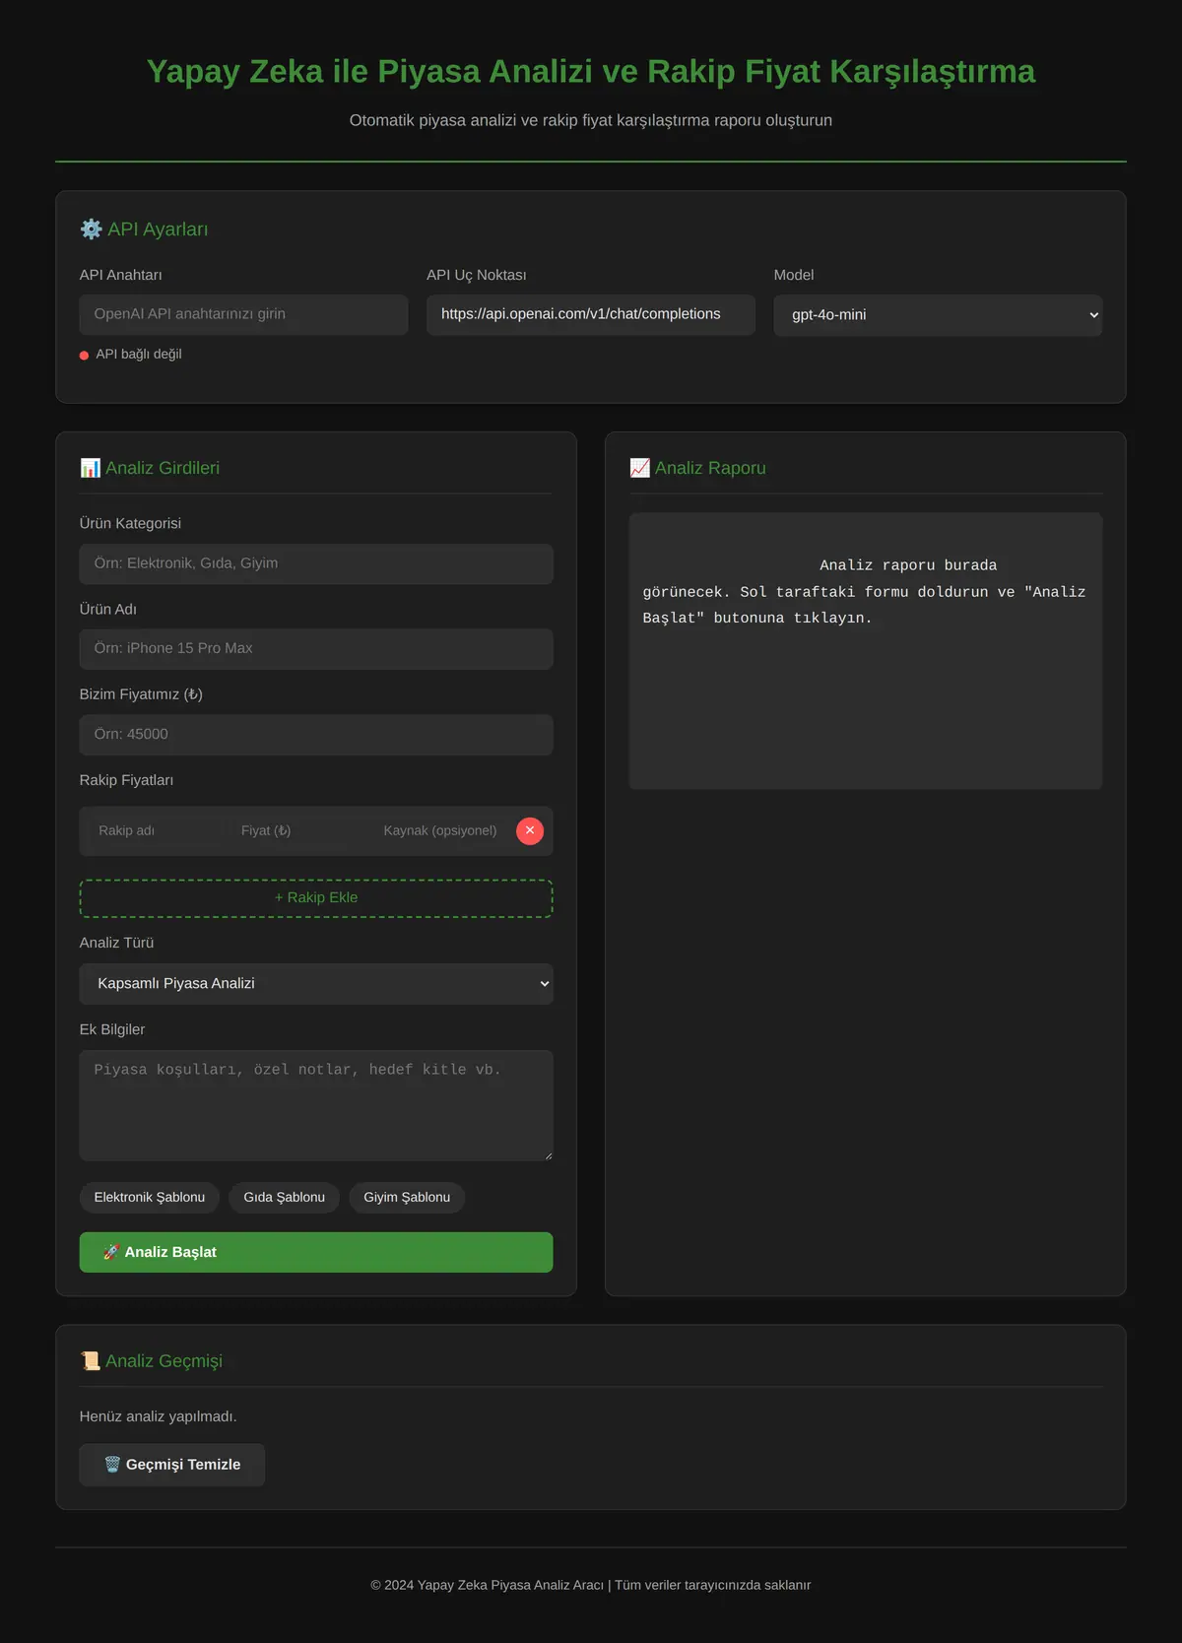Click the Bizim Fiyatımız price field
Screen dimensions: 1182x1643
(316, 735)
